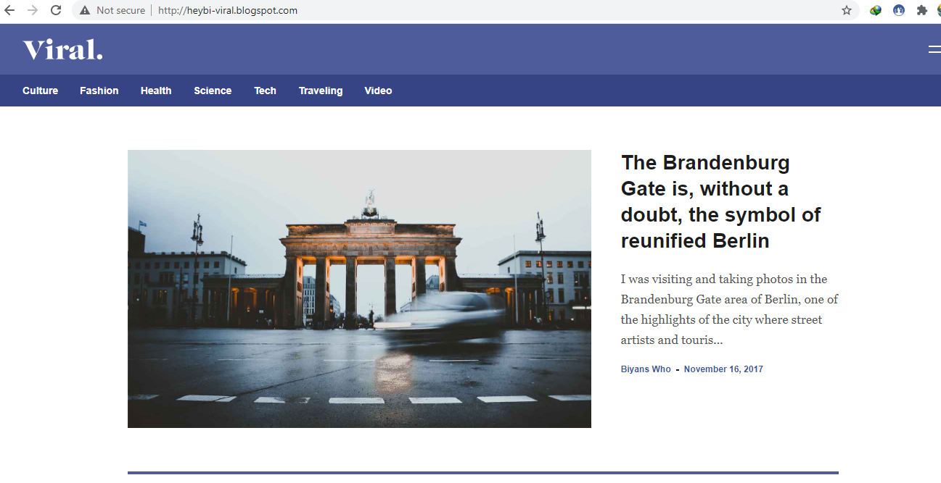
Task: Open the Brandenburg Gate article photo
Action: (359, 289)
